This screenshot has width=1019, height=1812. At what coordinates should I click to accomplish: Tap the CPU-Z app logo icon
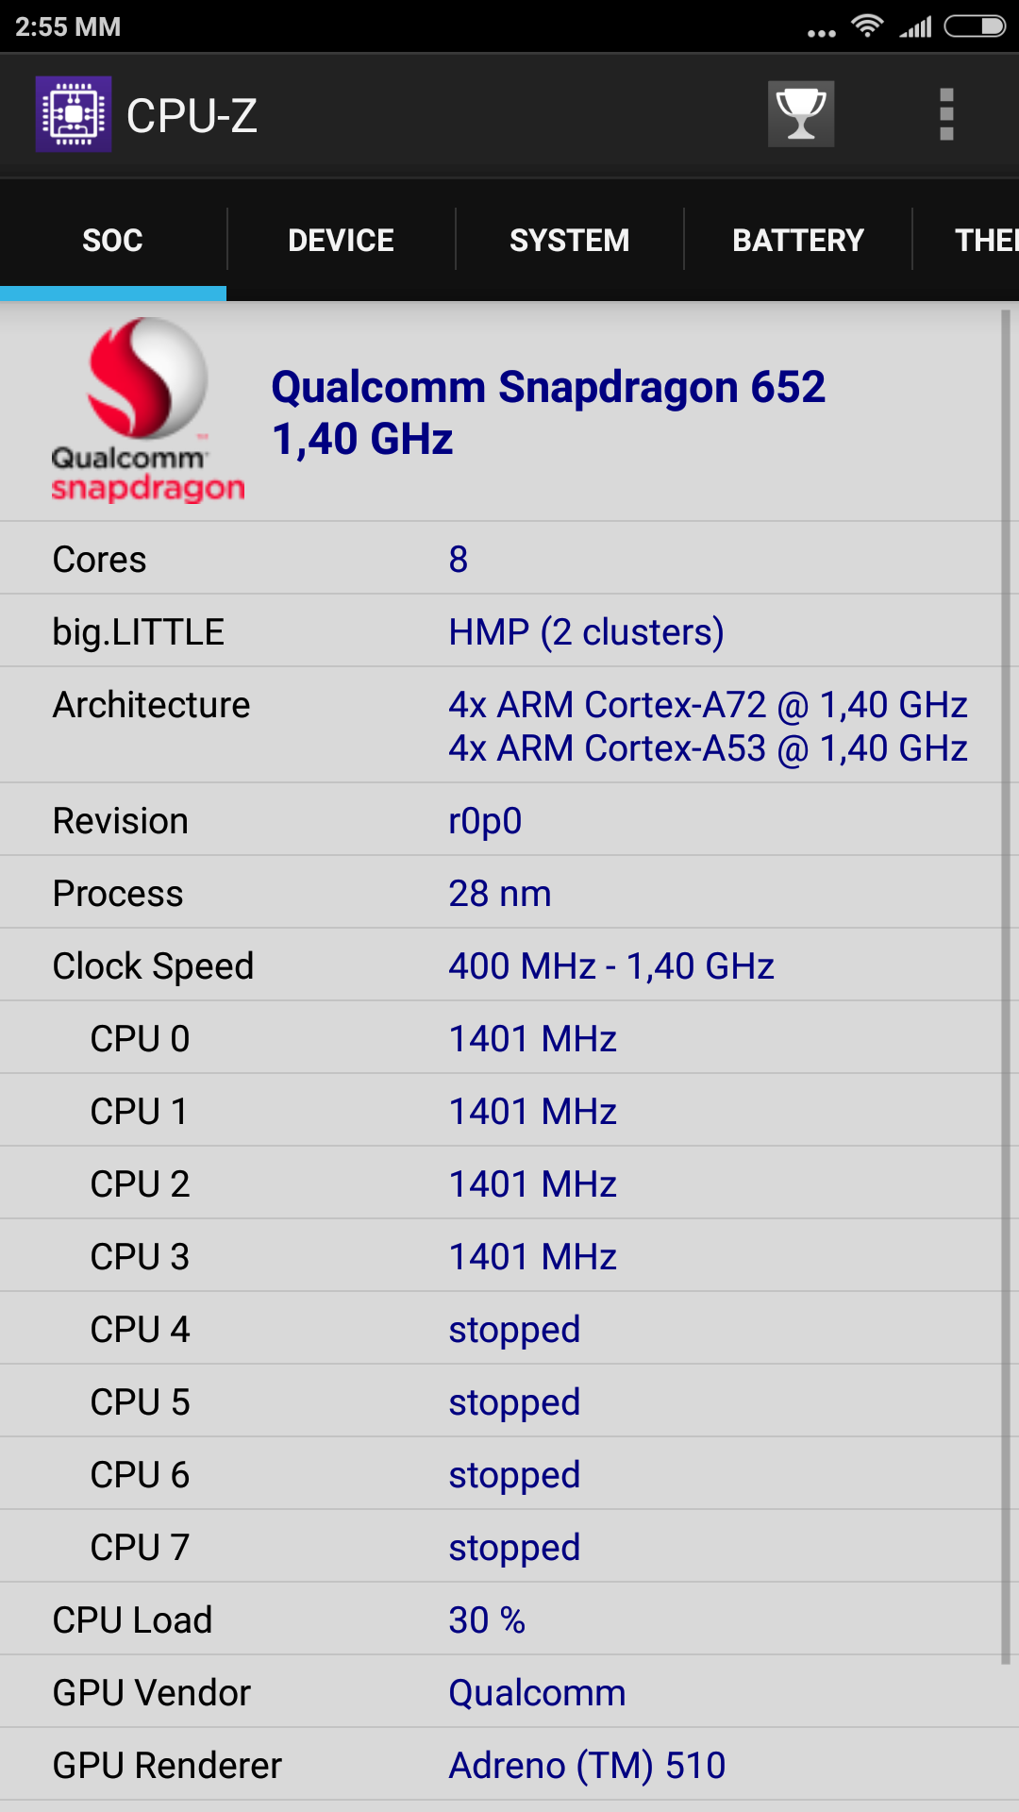tap(74, 114)
